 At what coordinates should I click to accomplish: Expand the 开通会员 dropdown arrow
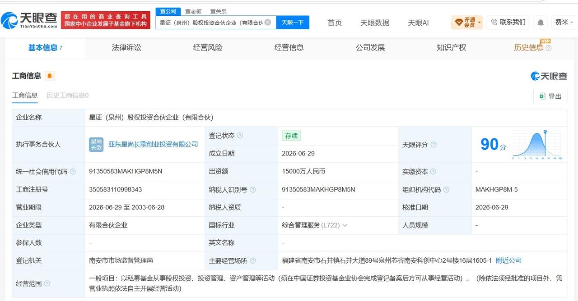pos(479,22)
